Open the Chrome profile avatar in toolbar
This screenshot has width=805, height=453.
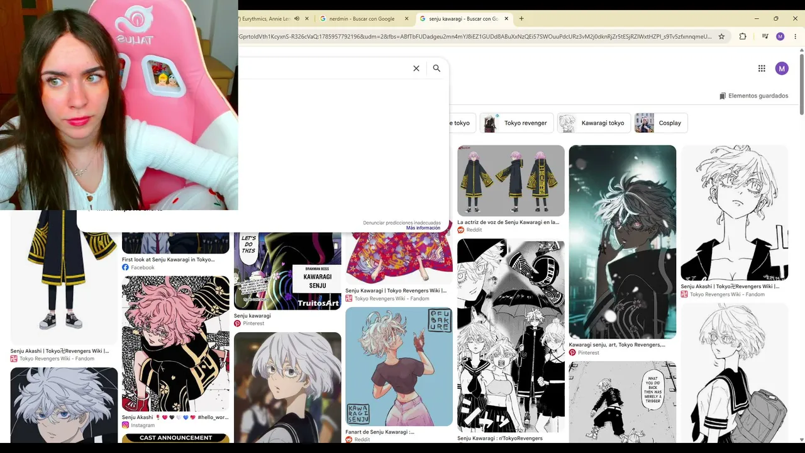tap(780, 36)
